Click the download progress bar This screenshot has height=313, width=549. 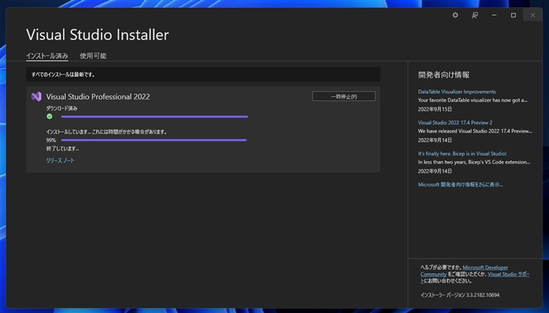[155, 116]
